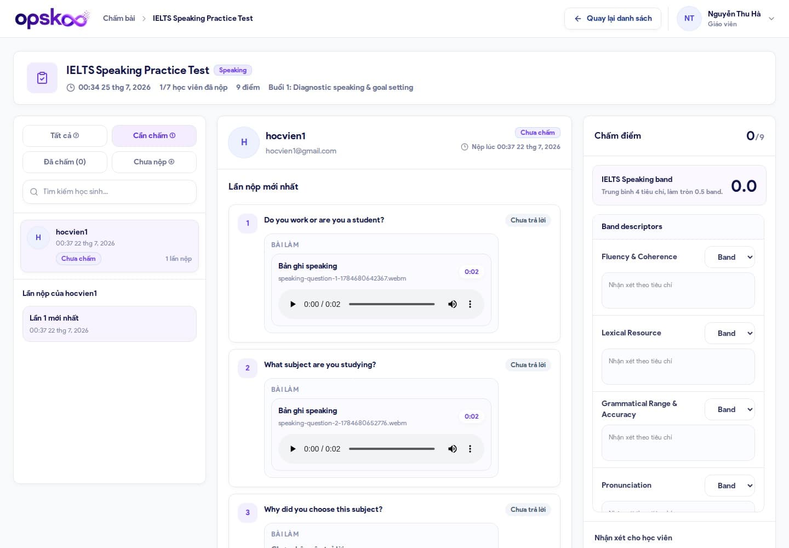This screenshot has height=548, width=789.
Task: Click the hocvien1@gmail.com email text
Action: pos(301,151)
